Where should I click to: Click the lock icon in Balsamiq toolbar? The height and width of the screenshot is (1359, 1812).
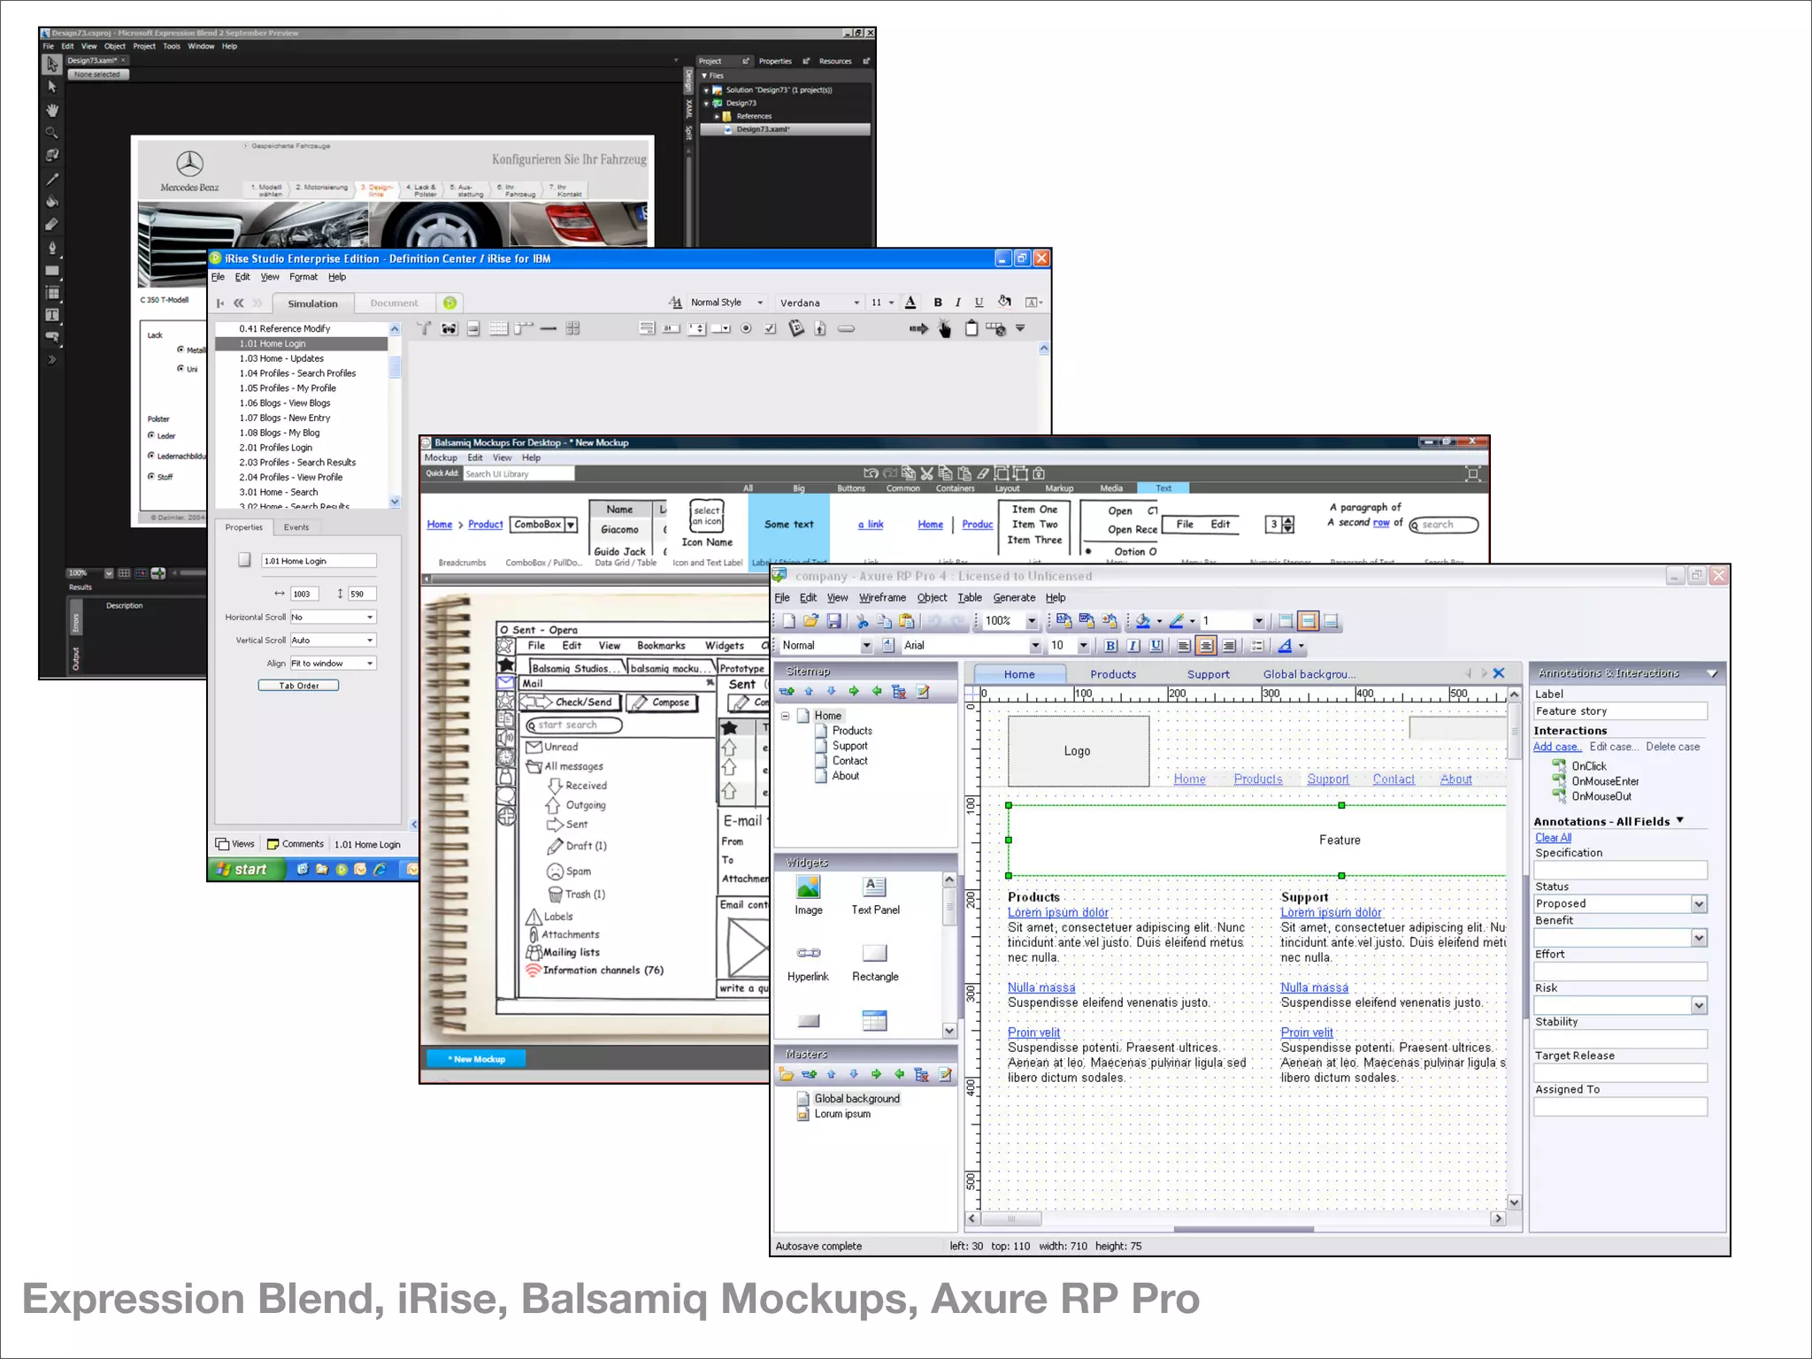tap(1039, 473)
